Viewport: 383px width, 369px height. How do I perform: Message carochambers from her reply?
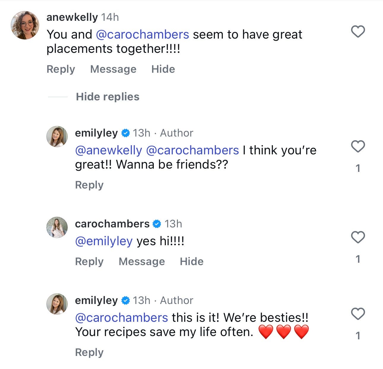pos(142,262)
